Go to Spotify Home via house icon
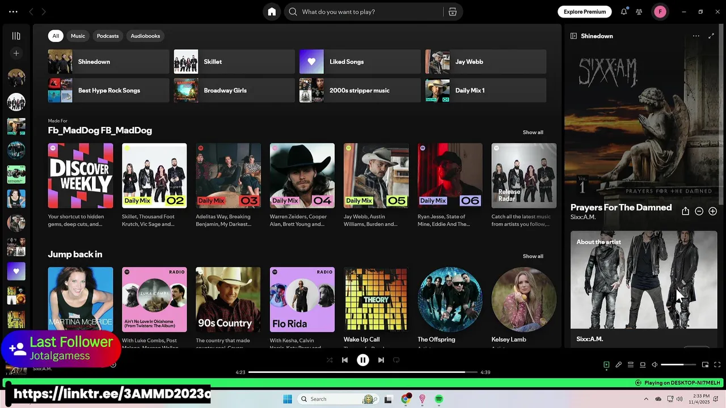The width and height of the screenshot is (726, 408). click(272, 12)
